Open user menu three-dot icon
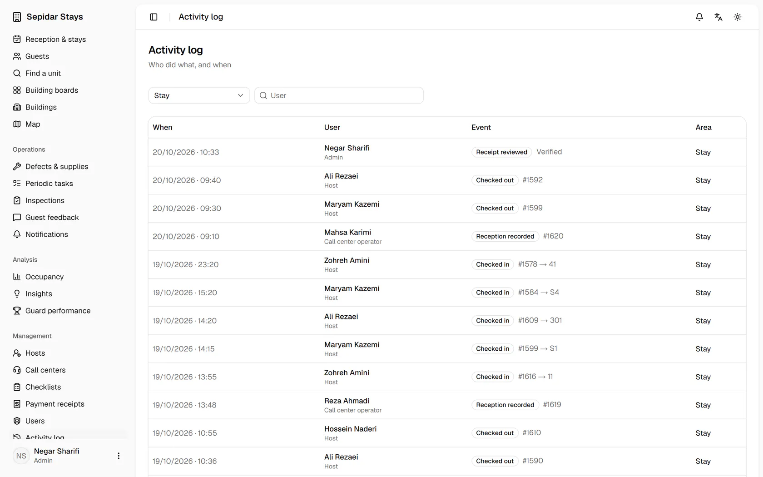Image resolution: width=763 pixels, height=477 pixels. 119,456
